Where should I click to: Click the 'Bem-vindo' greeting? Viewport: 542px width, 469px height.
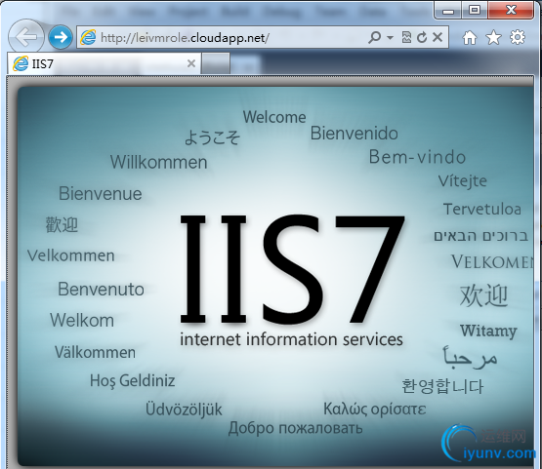tap(418, 157)
